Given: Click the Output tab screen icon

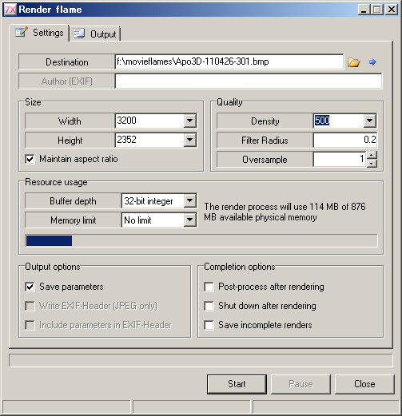Looking at the screenshot, I should coord(79,34).
